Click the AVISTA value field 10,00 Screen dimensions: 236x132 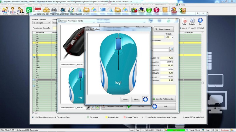tap(167, 65)
